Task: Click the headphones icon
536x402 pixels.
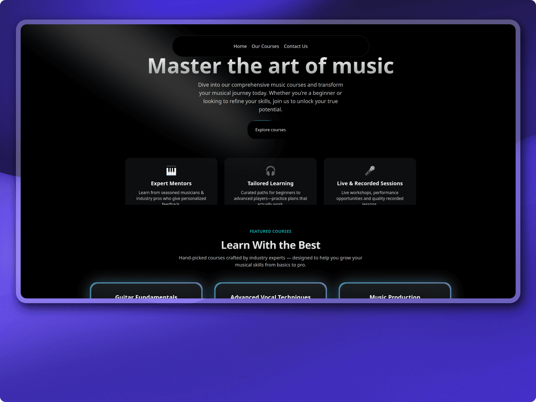Action: click(271, 171)
